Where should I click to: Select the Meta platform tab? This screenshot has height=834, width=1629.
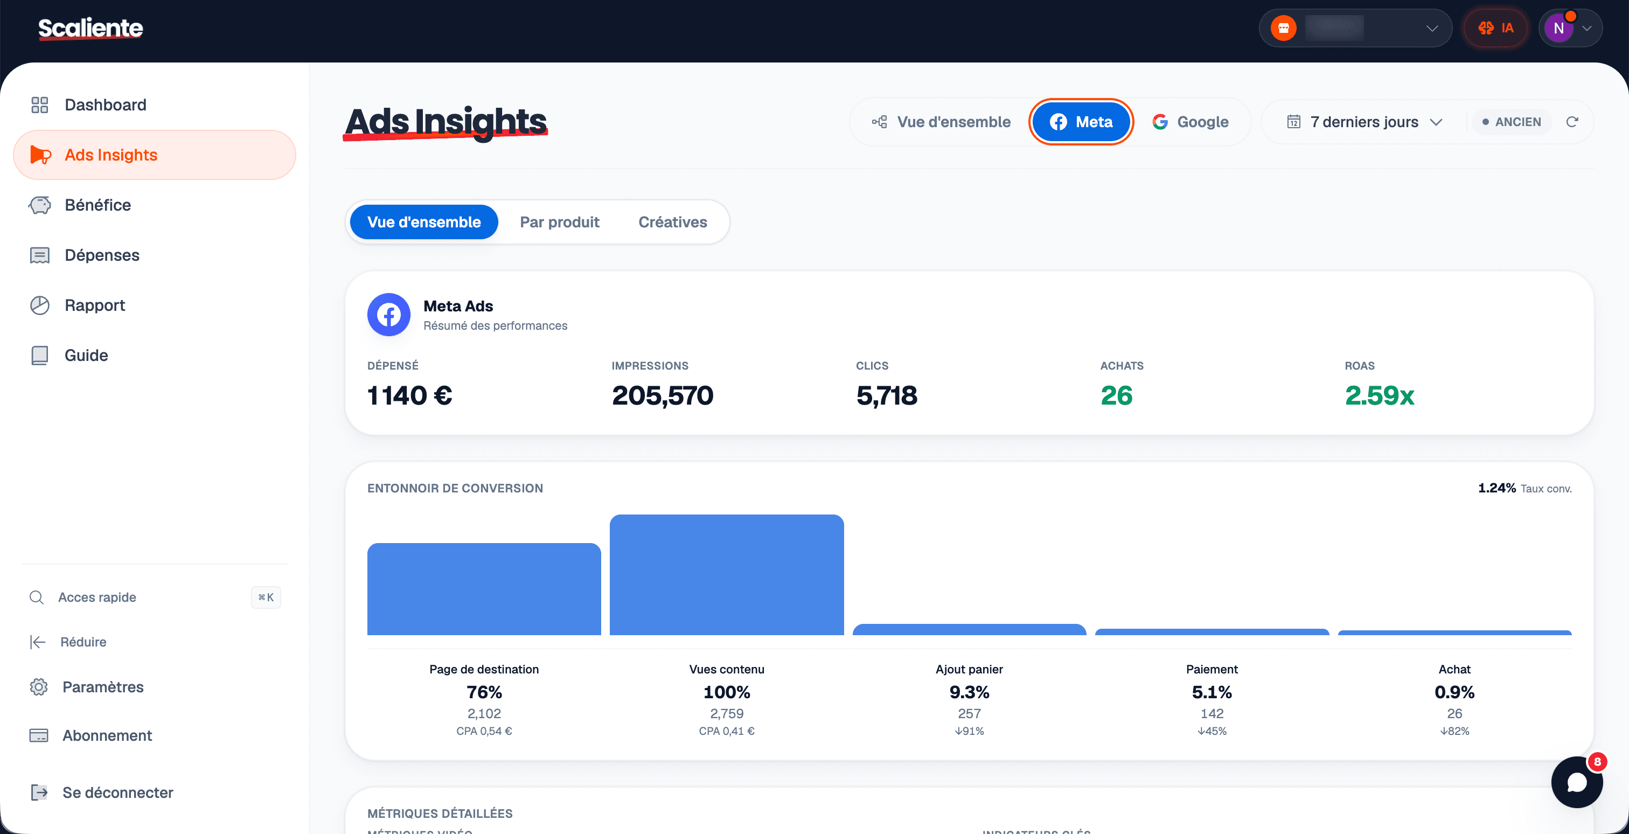[x=1081, y=122]
